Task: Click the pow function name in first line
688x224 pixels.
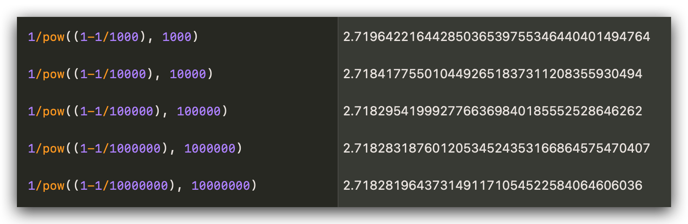Action: coord(54,37)
